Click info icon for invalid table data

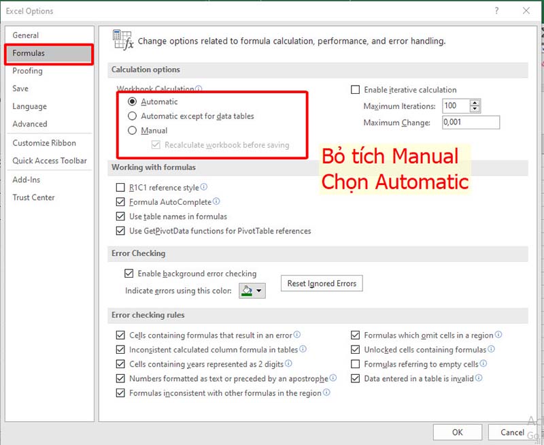click(x=479, y=378)
